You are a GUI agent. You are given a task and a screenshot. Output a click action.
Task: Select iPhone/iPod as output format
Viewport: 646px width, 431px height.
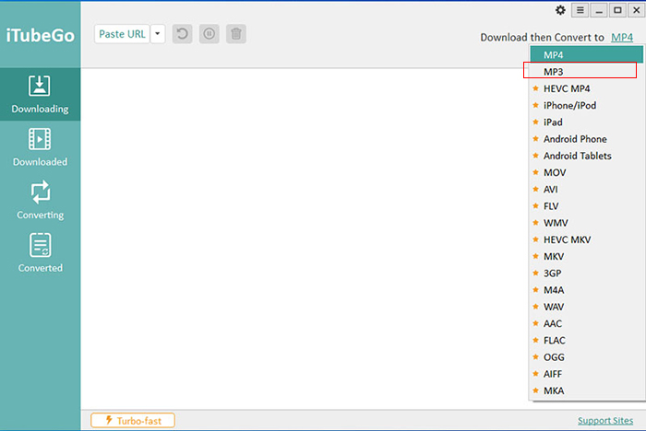(x=569, y=105)
